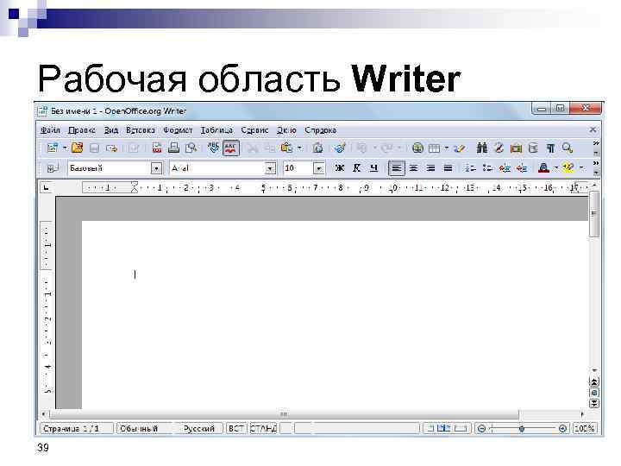Open the Таблица menu
The width and height of the screenshot is (621, 466).
point(216,130)
